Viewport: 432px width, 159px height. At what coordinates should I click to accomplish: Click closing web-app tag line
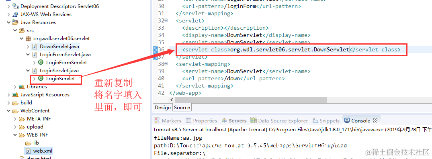[x=185, y=93]
